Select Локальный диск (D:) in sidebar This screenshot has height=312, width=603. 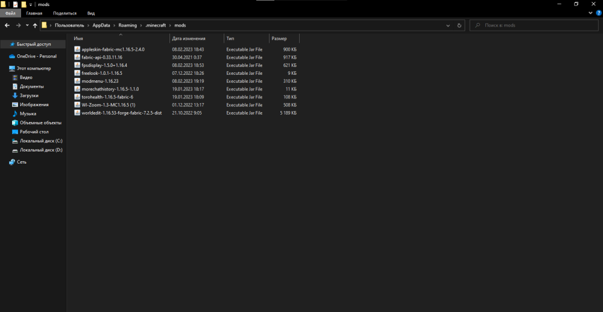click(41, 150)
